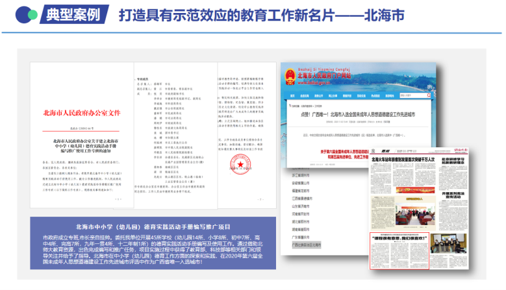Click the article headline 点赞！广西唯一！
Viewport: 506px width, 290px height.
point(358,114)
